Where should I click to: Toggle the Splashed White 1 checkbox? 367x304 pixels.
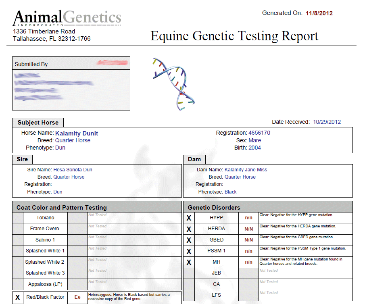point(18,251)
